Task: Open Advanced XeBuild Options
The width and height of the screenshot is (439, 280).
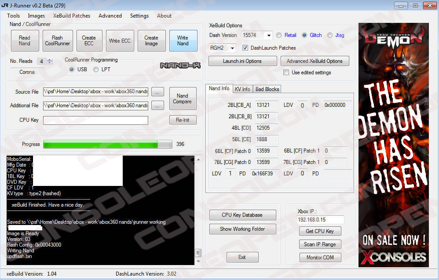Action: pos(315,61)
